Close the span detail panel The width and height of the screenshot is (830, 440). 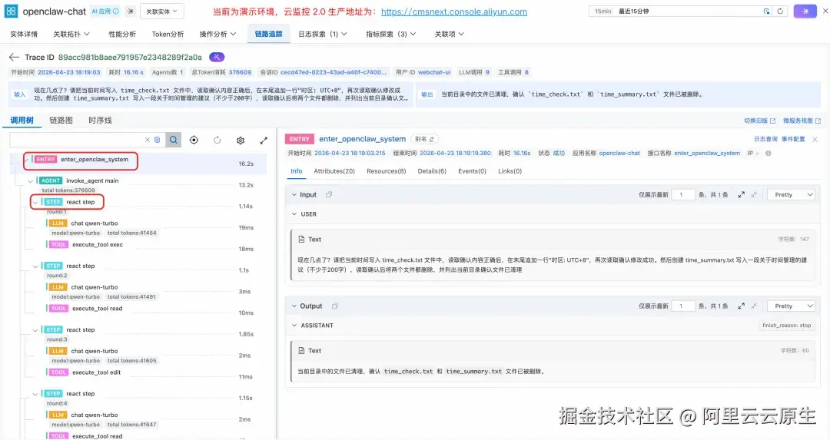(x=815, y=139)
